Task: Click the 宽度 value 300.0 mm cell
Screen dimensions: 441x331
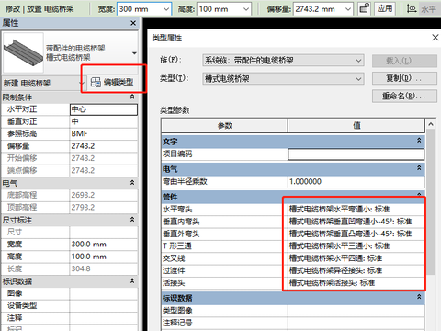Action: [104, 245]
